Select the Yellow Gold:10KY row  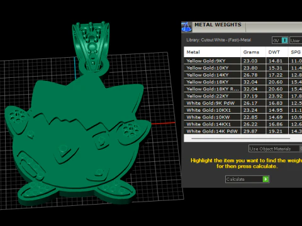(x=243, y=68)
